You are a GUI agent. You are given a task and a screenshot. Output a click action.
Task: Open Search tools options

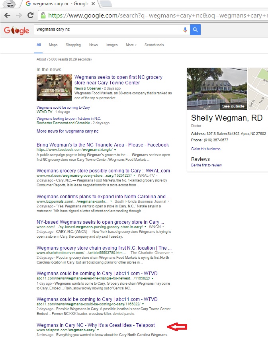[154, 45]
